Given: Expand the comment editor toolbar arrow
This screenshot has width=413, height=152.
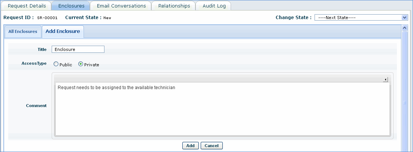Looking at the screenshot, I should 385,80.
